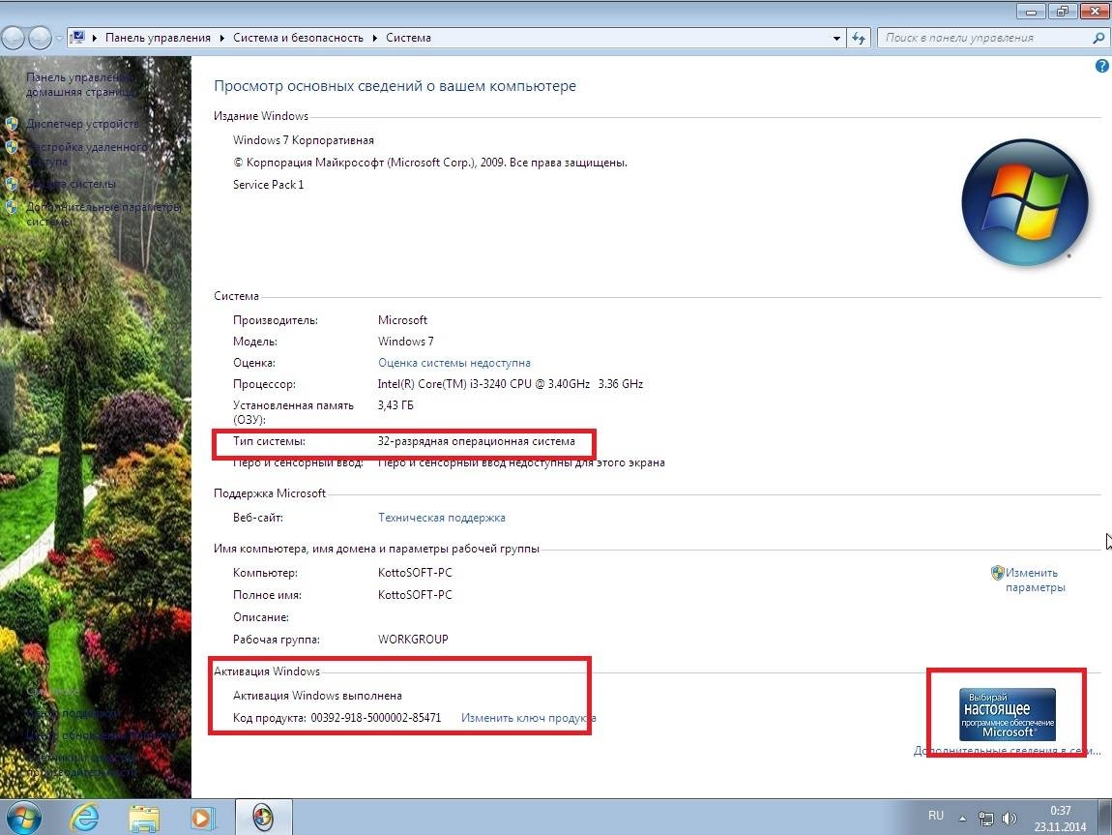1112x835 pixels.
Task: Open Панель управления in the address bar
Action: [158, 38]
